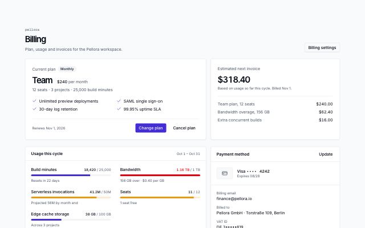Click the $240.00 amount
The height and width of the screenshot is (228, 365).
pos(325,104)
